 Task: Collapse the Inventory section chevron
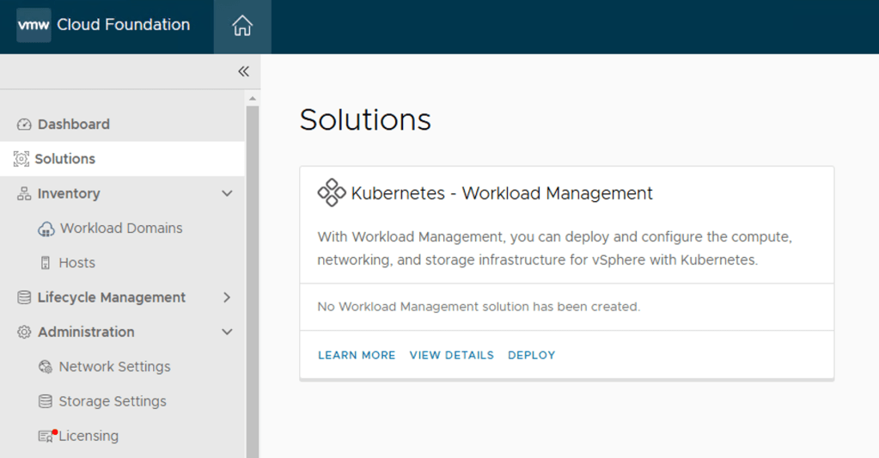(227, 193)
